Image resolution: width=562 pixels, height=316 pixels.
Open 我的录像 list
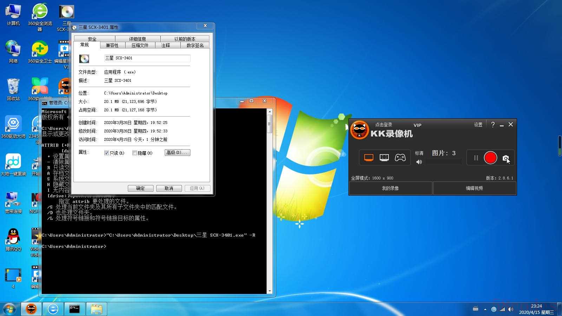click(390, 188)
